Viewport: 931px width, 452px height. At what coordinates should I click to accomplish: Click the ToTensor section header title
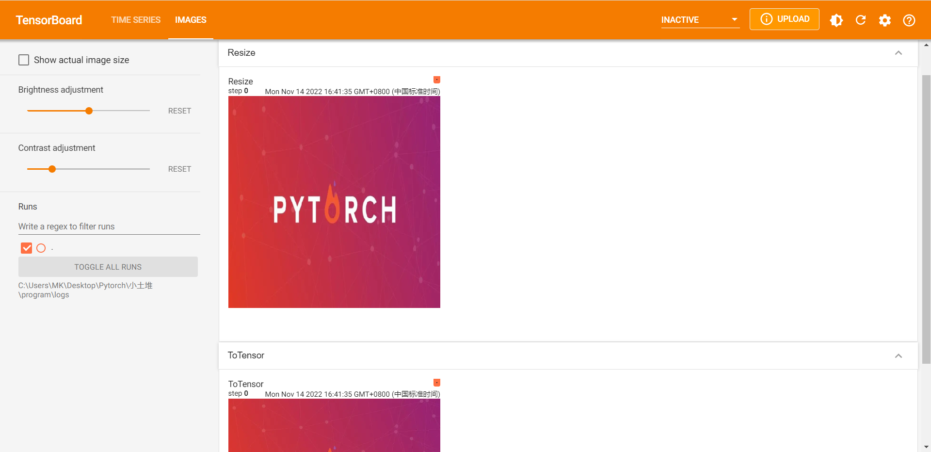tap(246, 355)
